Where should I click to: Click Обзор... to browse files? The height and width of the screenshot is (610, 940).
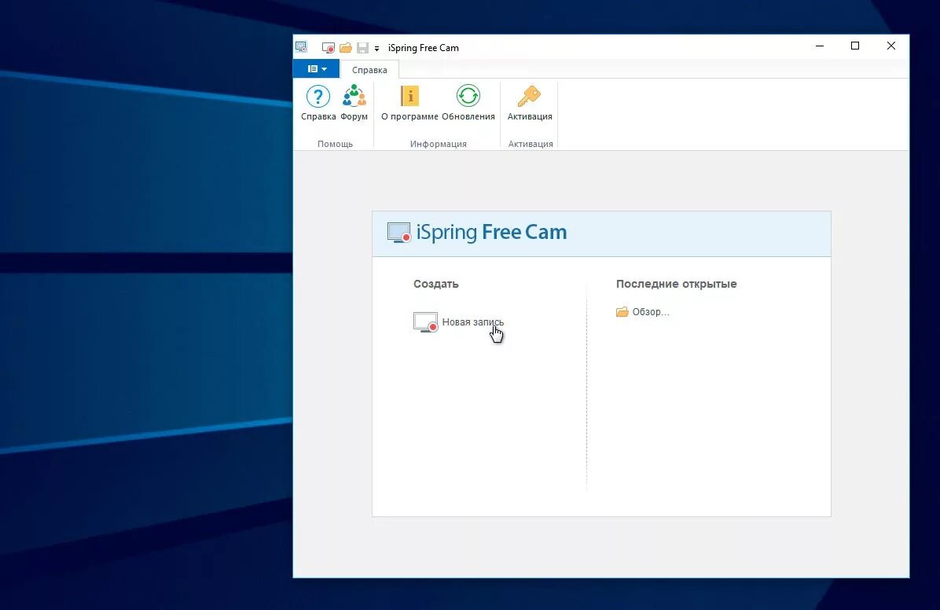click(x=643, y=312)
